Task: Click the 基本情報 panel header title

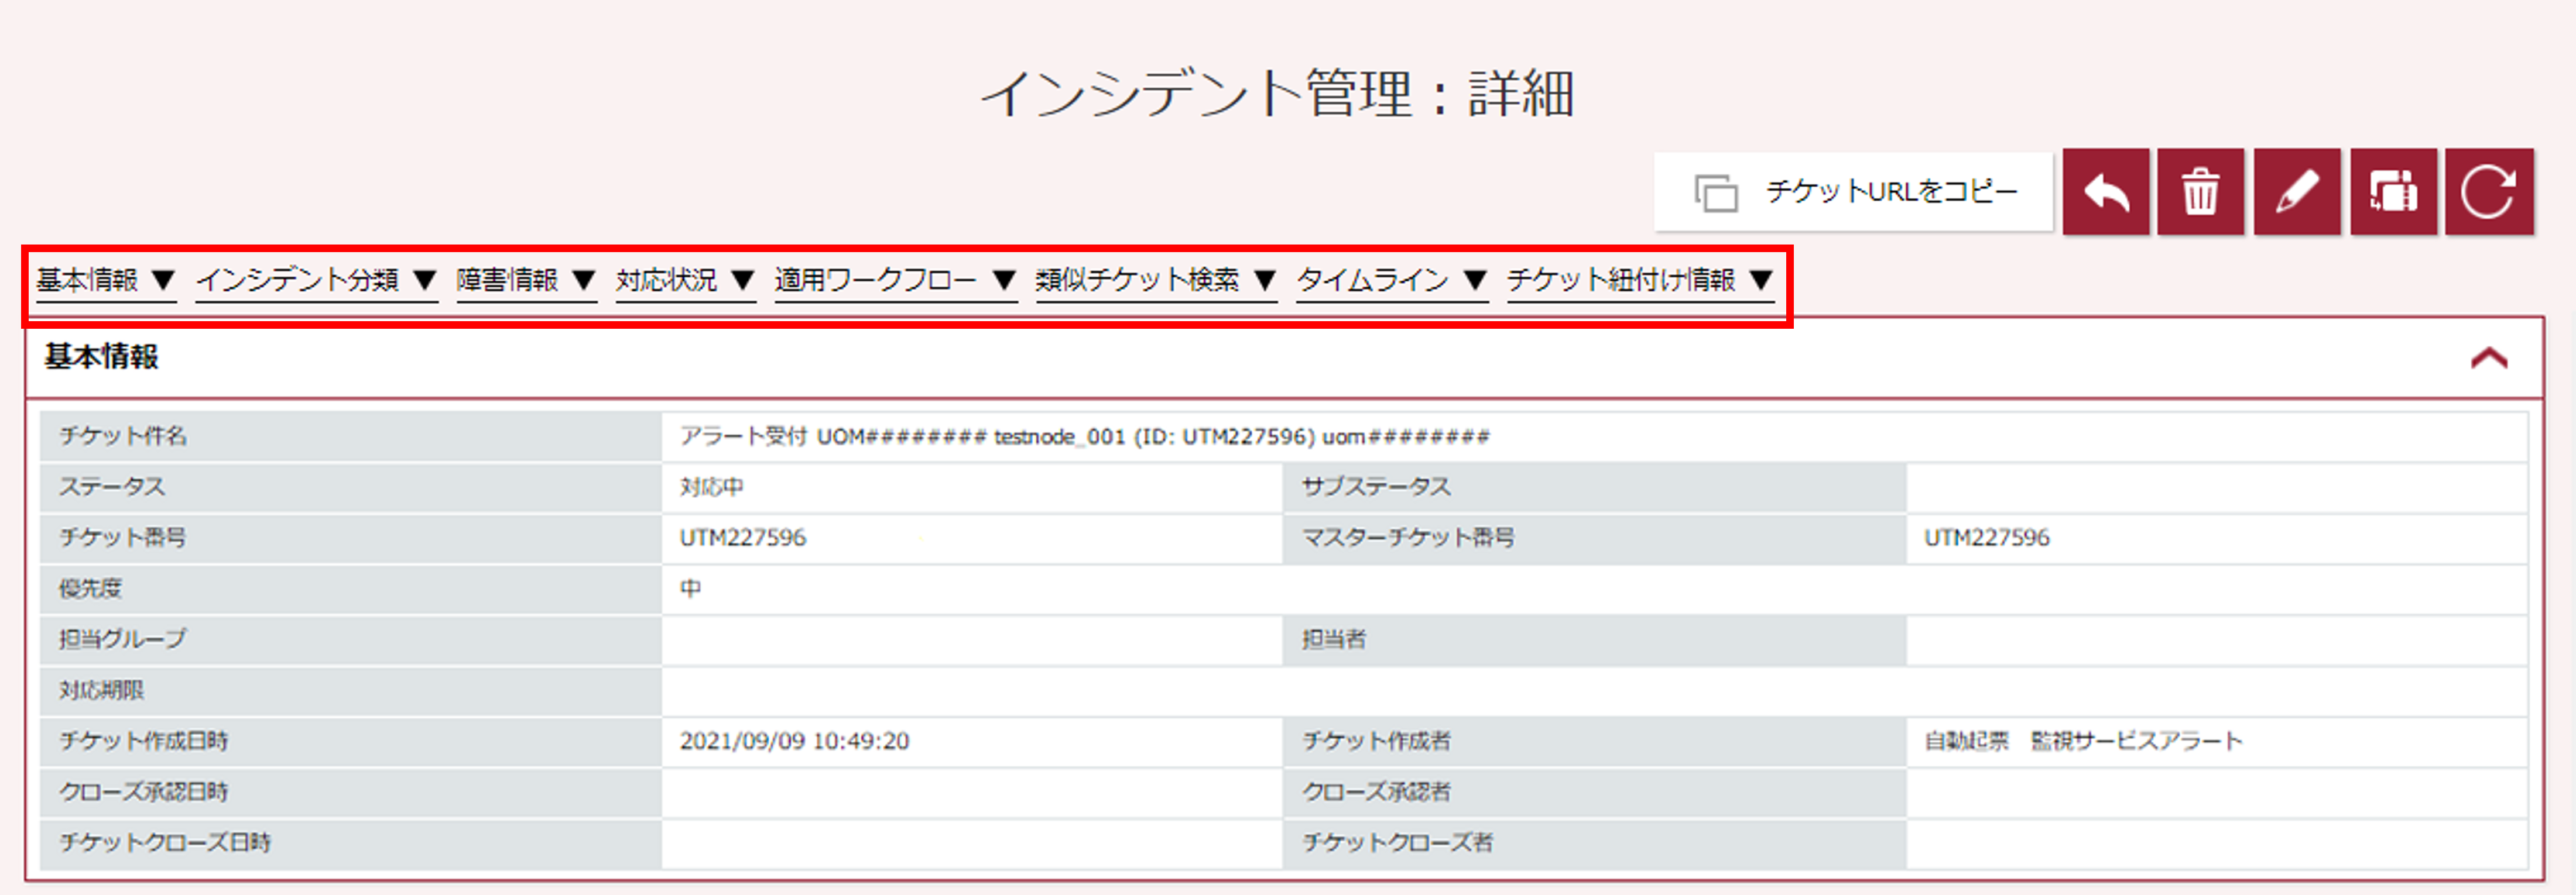Action: [x=101, y=357]
